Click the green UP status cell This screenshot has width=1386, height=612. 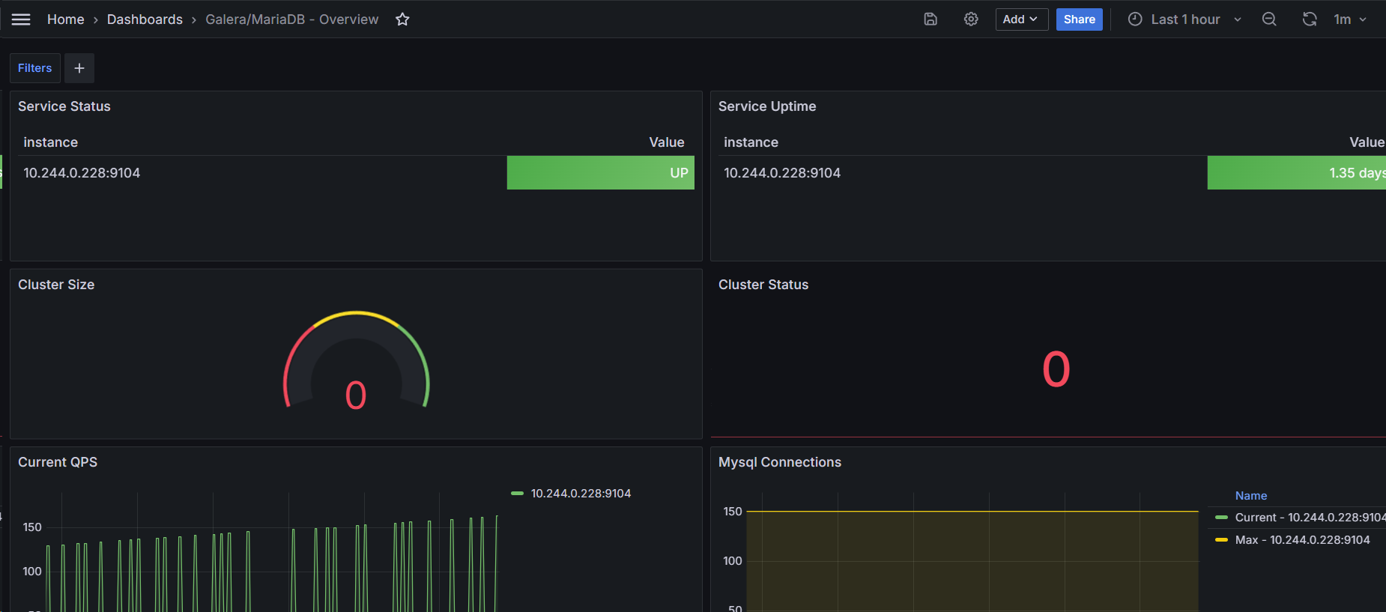click(601, 173)
